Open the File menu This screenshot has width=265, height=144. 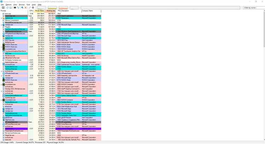pos(2,5)
